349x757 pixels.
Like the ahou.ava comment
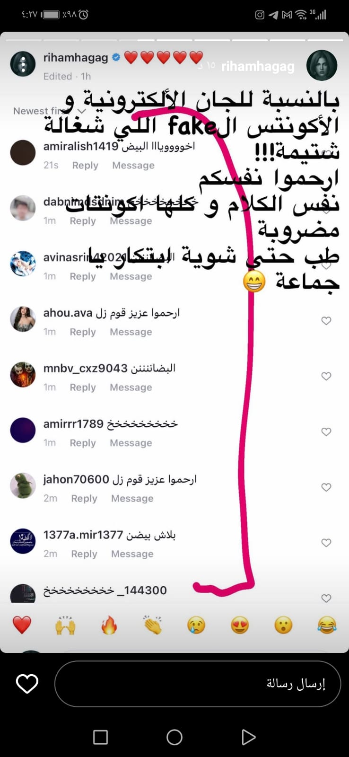tap(326, 321)
